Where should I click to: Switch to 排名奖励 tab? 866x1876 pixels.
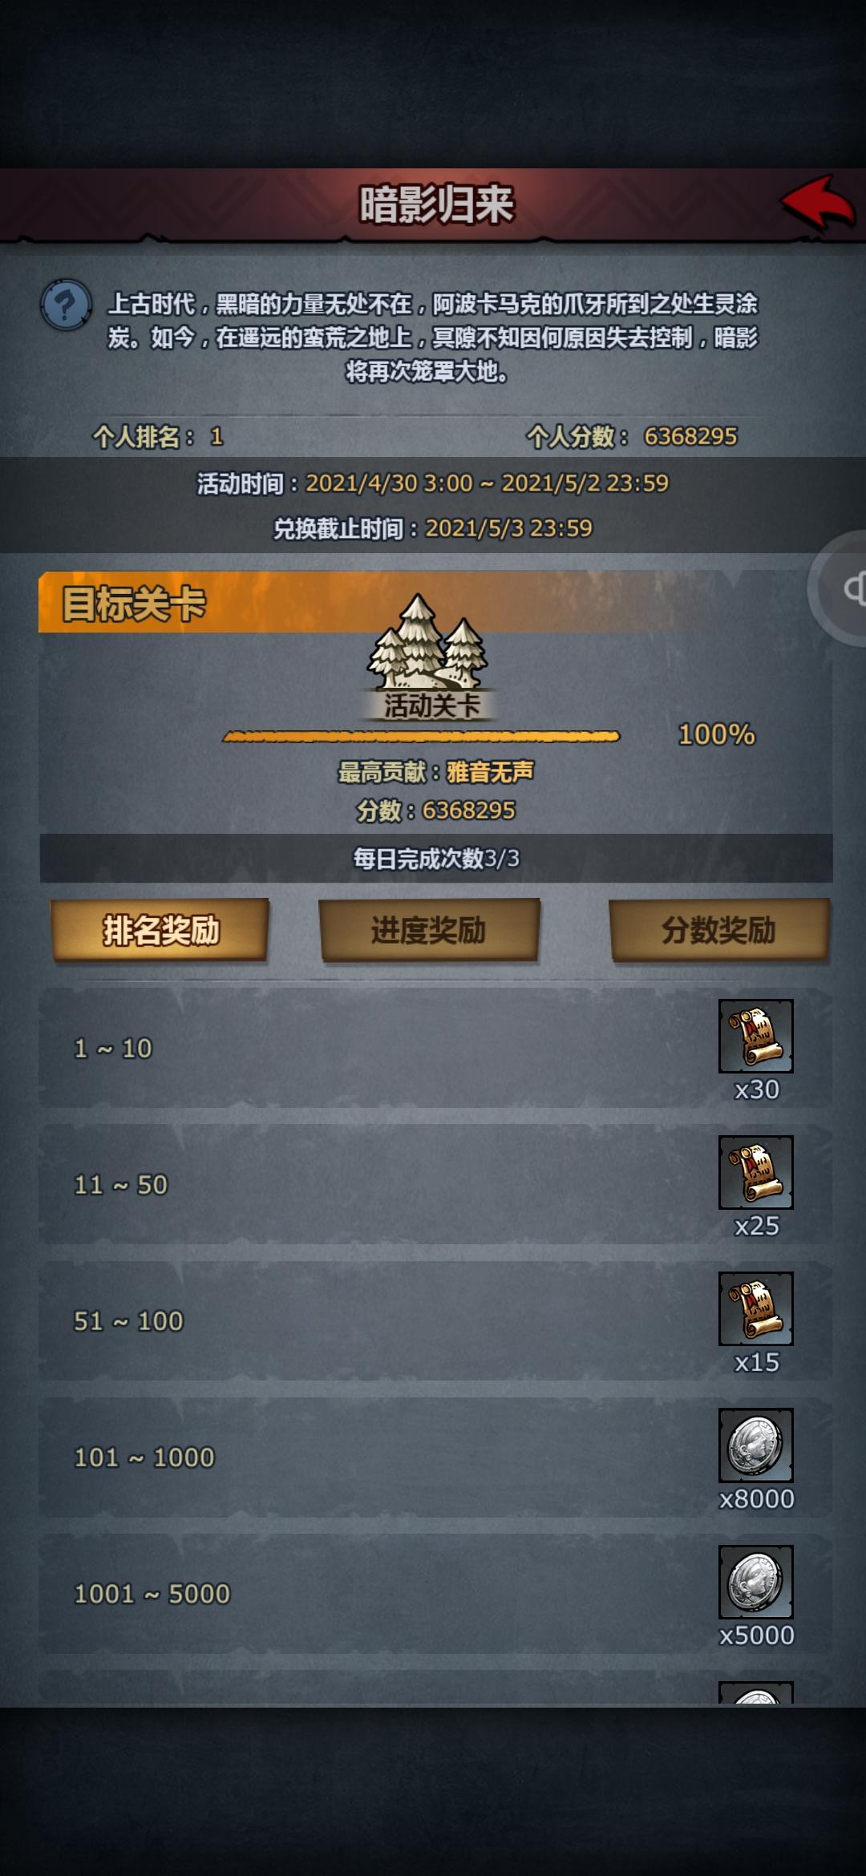coord(160,930)
